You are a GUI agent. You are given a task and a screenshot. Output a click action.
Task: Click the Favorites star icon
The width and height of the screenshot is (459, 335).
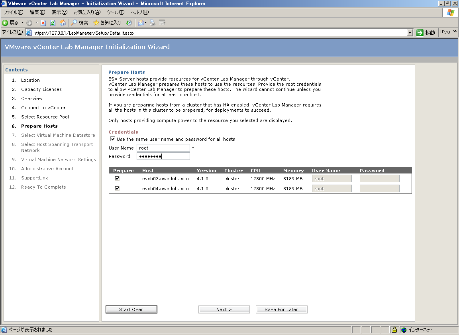pos(96,23)
